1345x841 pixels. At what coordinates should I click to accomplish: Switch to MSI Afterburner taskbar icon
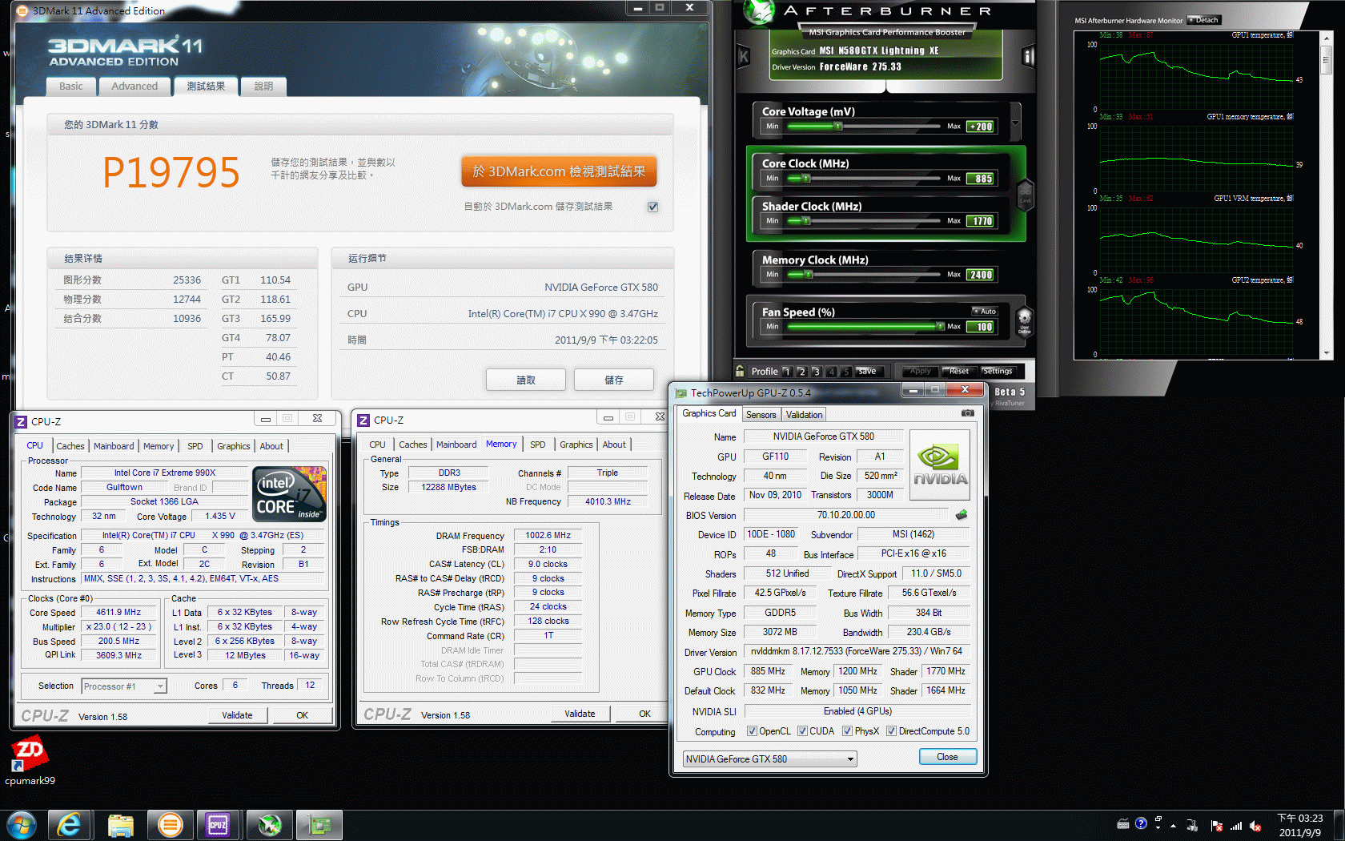point(269,824)
